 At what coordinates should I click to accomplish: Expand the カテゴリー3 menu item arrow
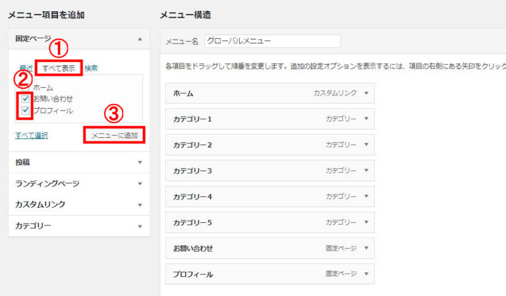(366, 171)
